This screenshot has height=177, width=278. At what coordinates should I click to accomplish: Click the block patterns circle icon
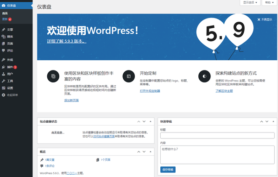pos(53,76)
